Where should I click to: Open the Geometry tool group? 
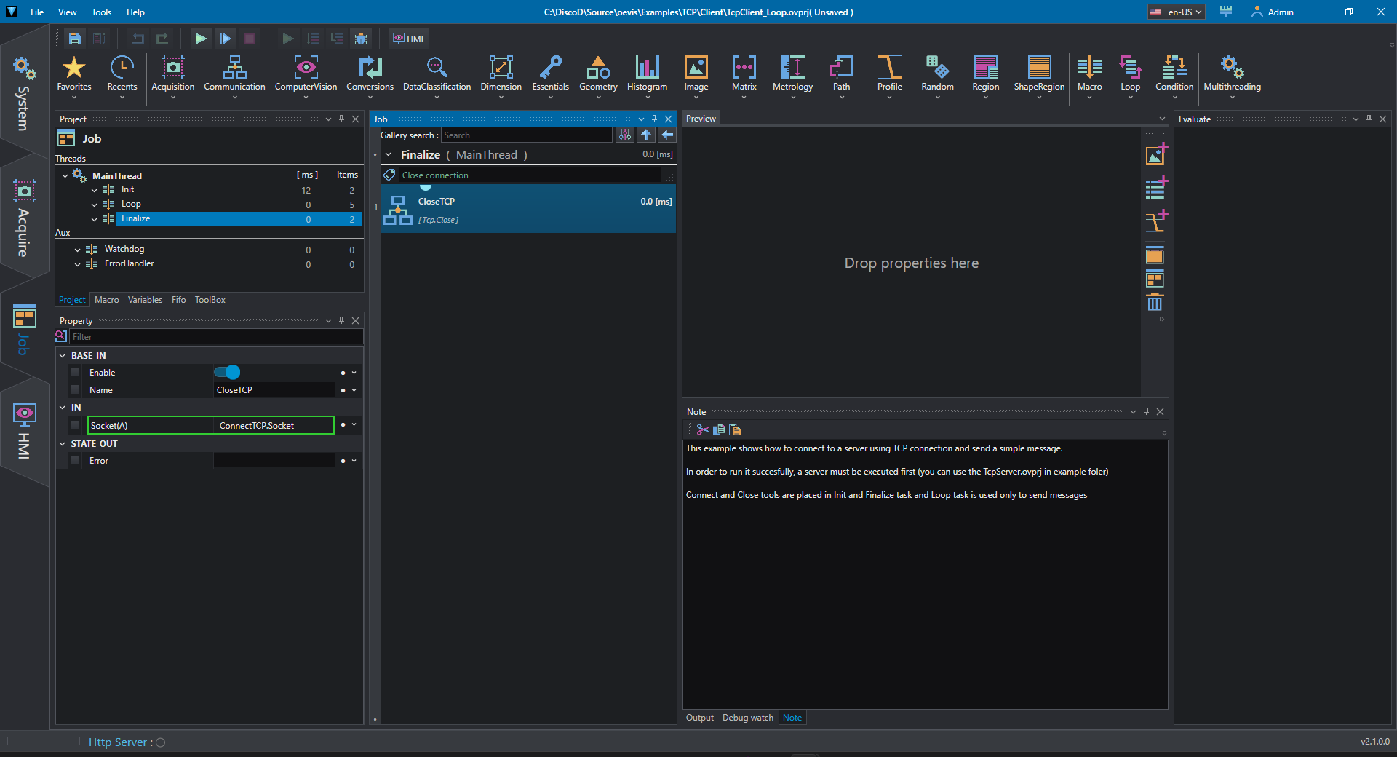tap(598, 74)
